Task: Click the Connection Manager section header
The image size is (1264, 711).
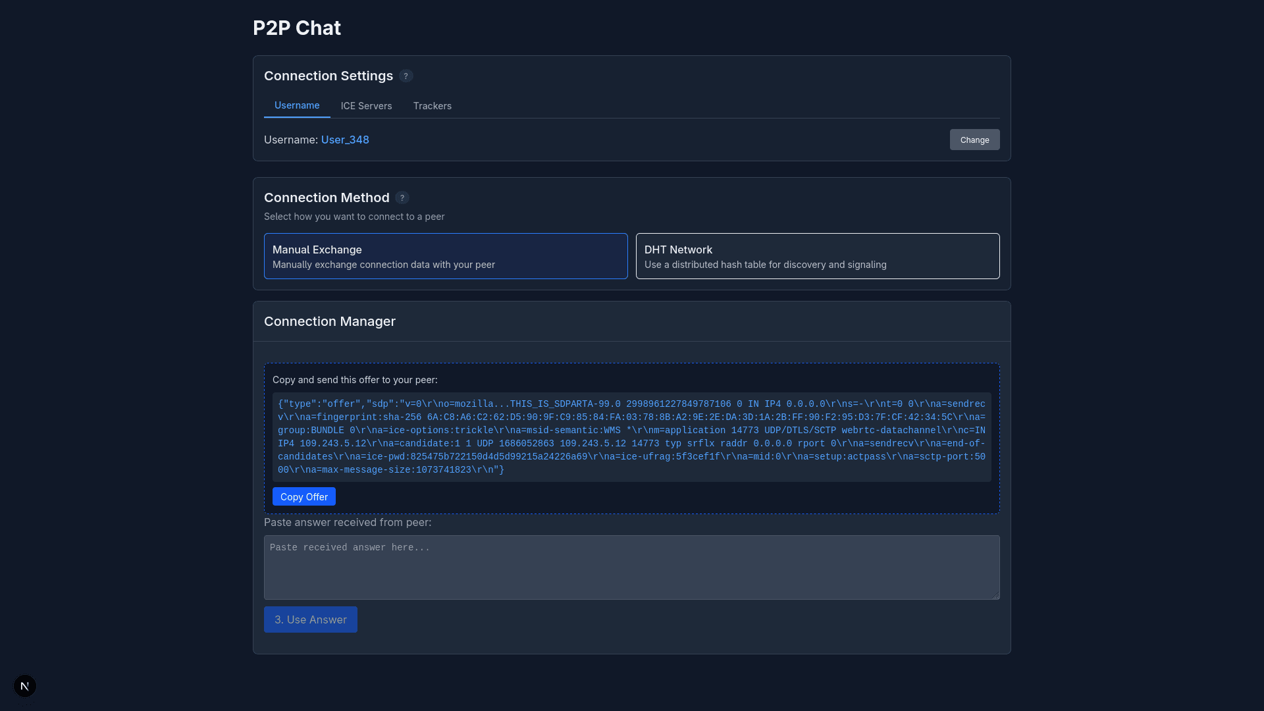Action: click(x=330, y=321)
